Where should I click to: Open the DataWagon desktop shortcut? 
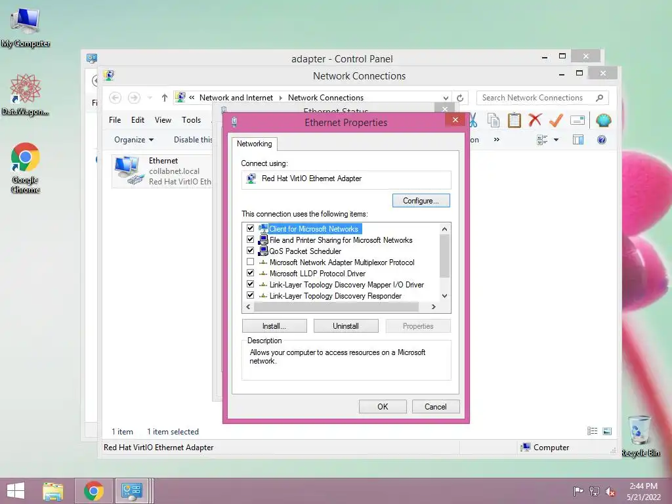pos(26,94)
